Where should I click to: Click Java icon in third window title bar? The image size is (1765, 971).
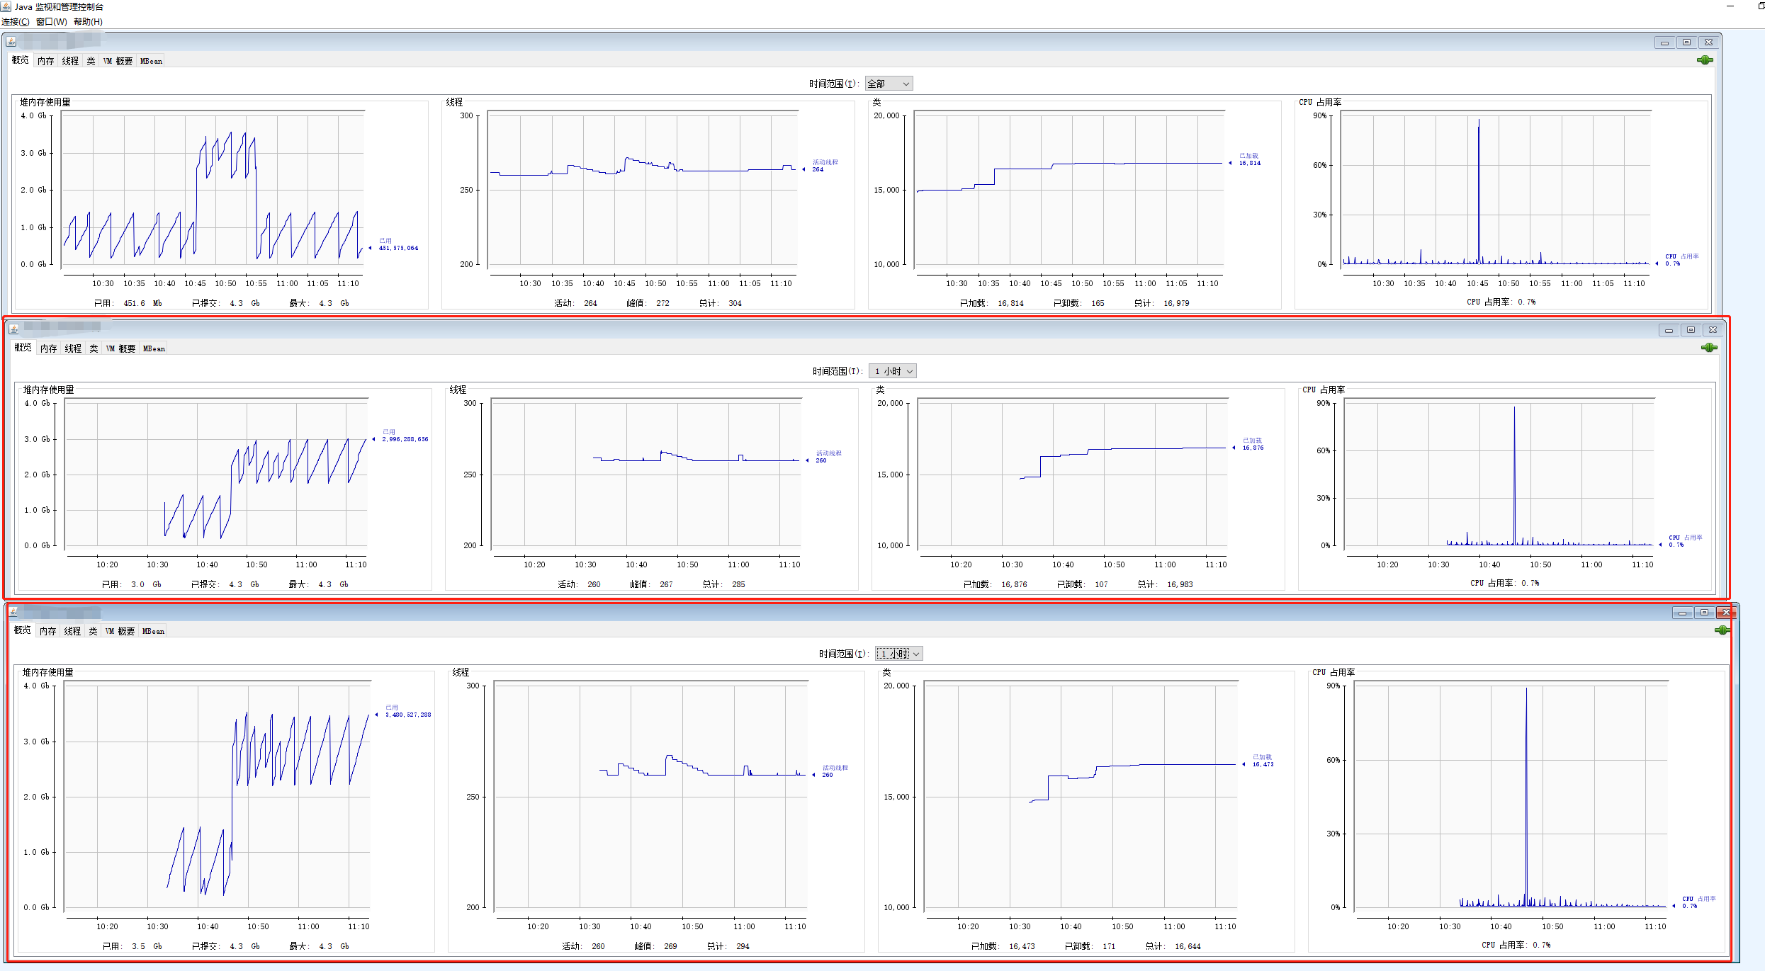[x=13, y=611]
